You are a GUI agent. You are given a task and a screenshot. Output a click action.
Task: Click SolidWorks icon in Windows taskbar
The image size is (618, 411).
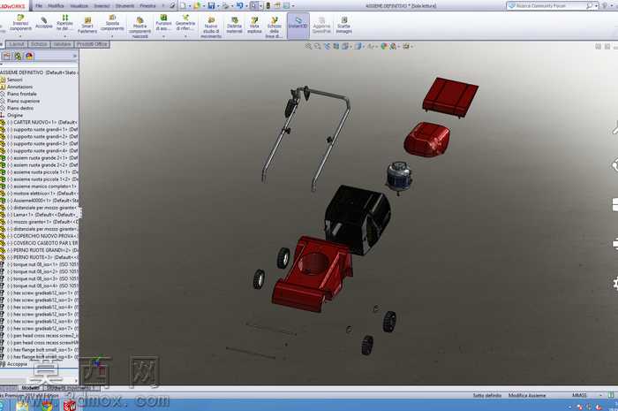(70, 406)
